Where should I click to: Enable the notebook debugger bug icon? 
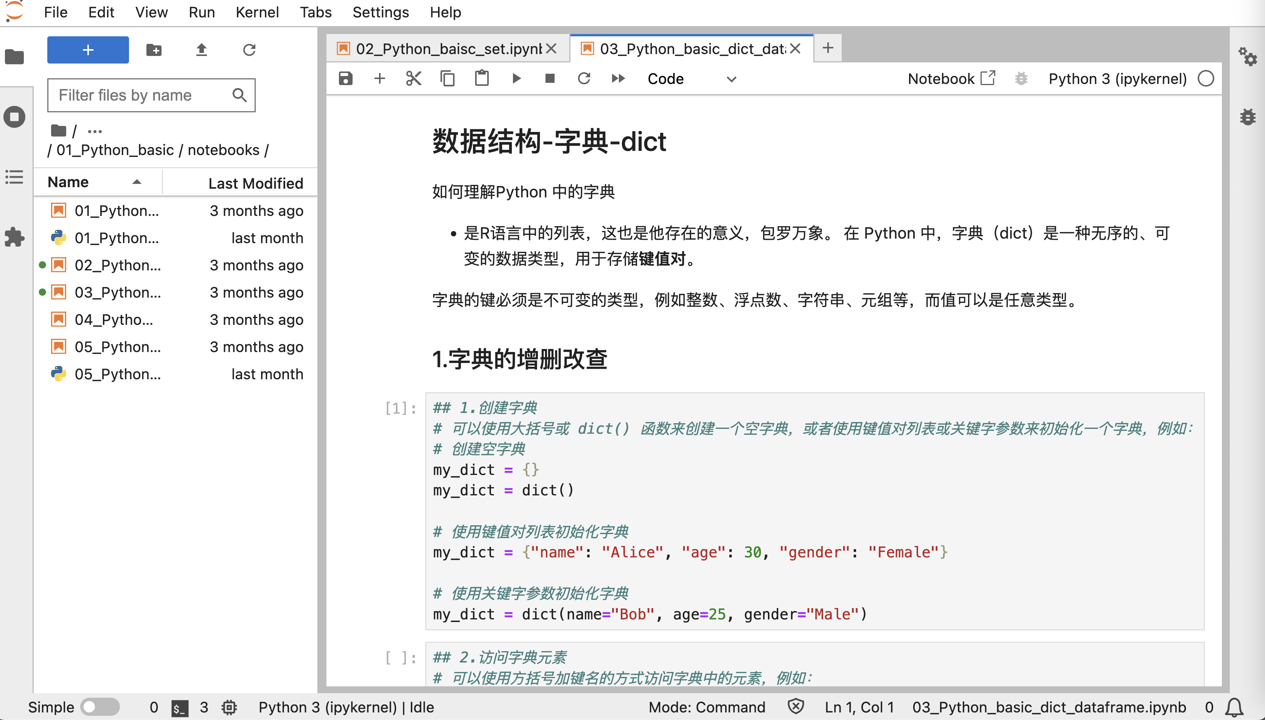(1021, 78)
